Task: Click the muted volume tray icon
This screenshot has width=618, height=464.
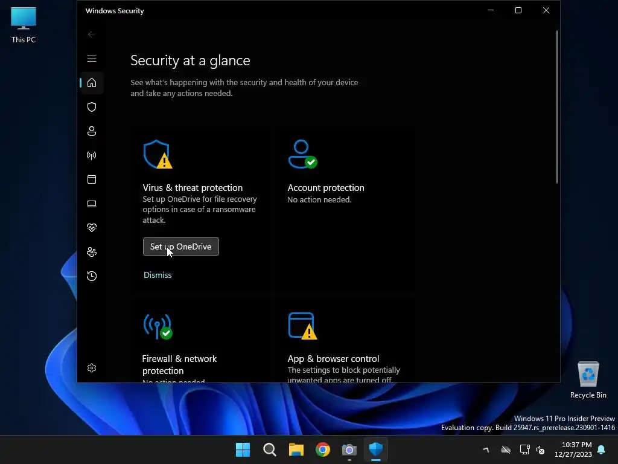Action: 540,449
